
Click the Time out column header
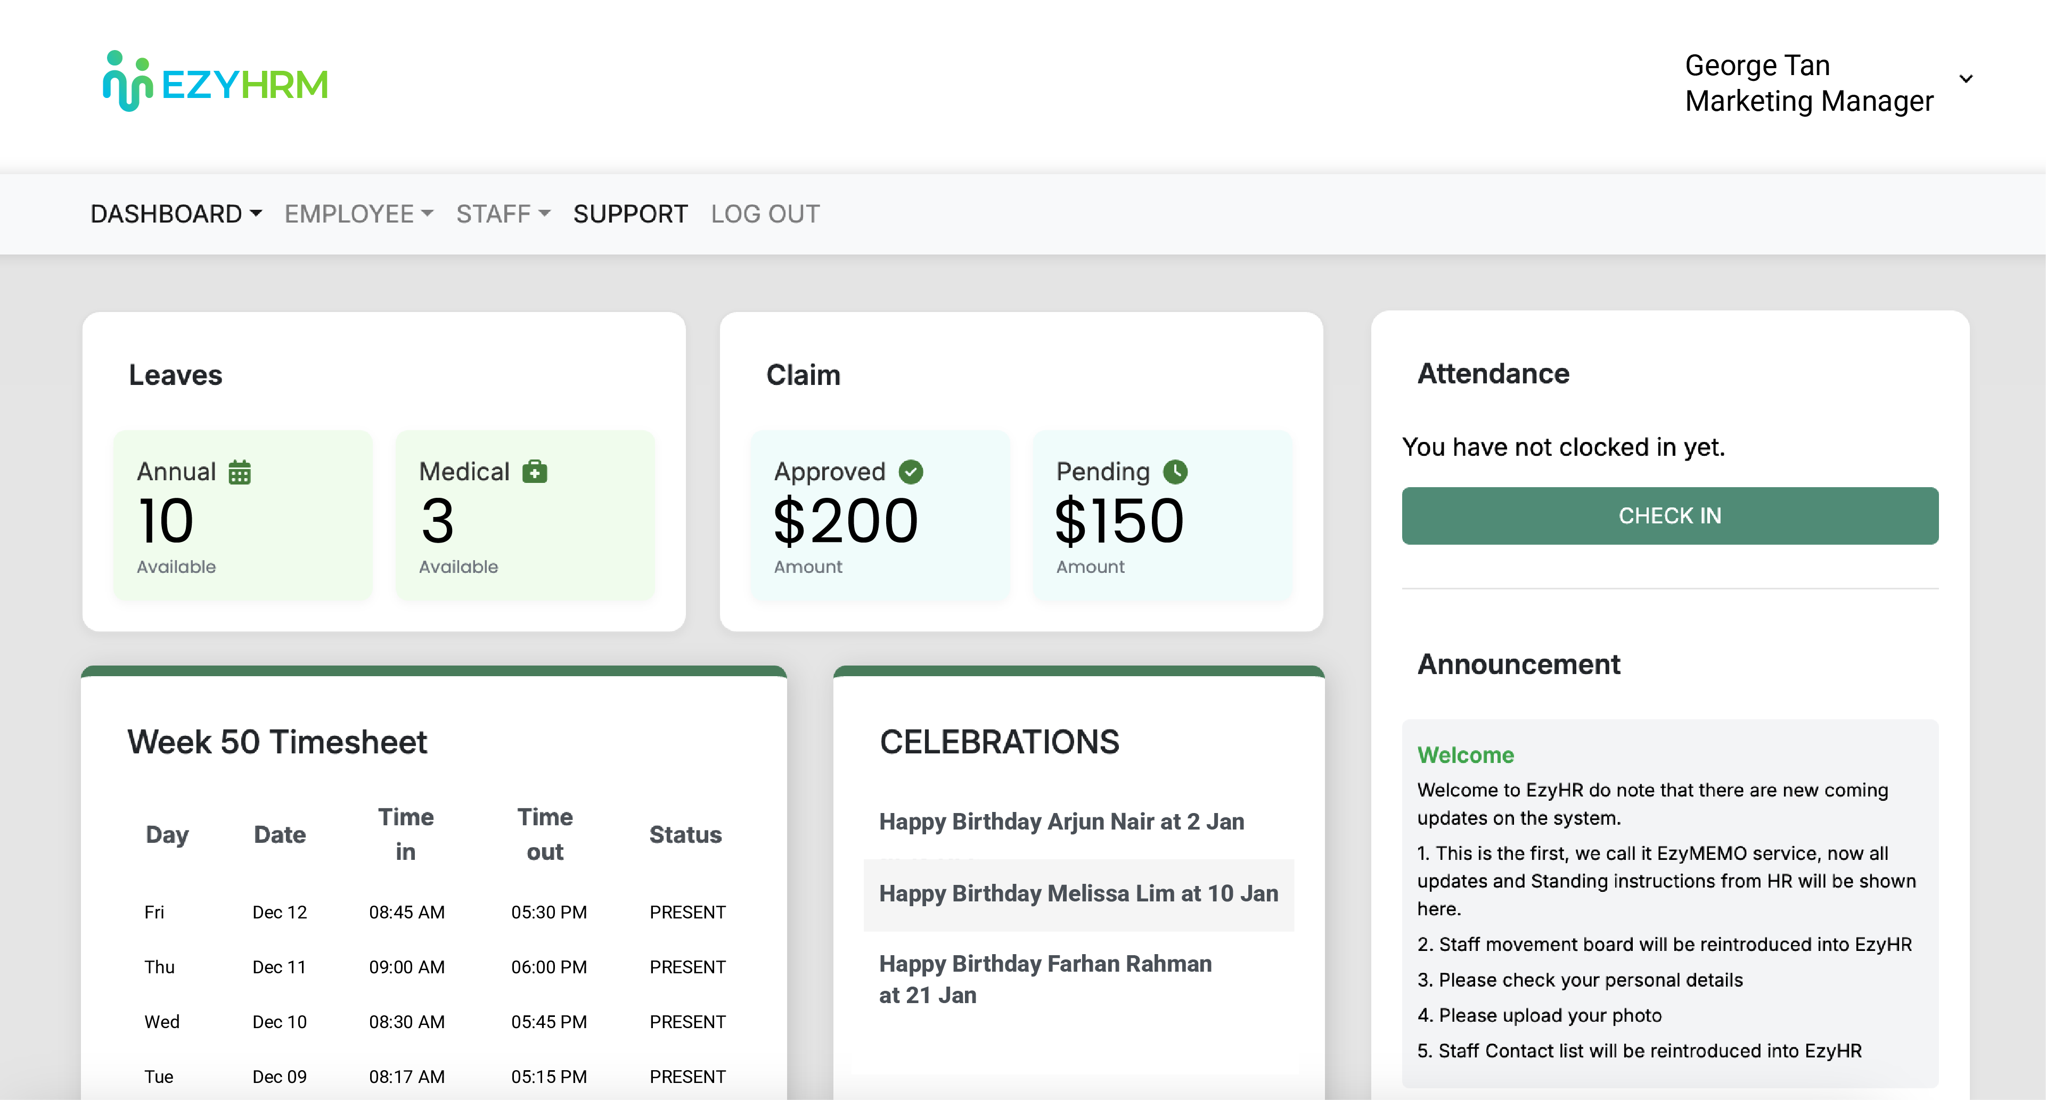pos(545,834)
